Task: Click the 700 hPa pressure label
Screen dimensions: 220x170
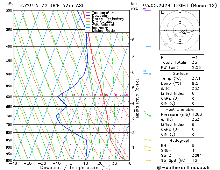Action: point(10,116)
